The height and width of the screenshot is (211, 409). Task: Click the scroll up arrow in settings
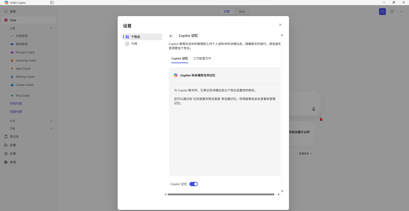coord(282,35)
